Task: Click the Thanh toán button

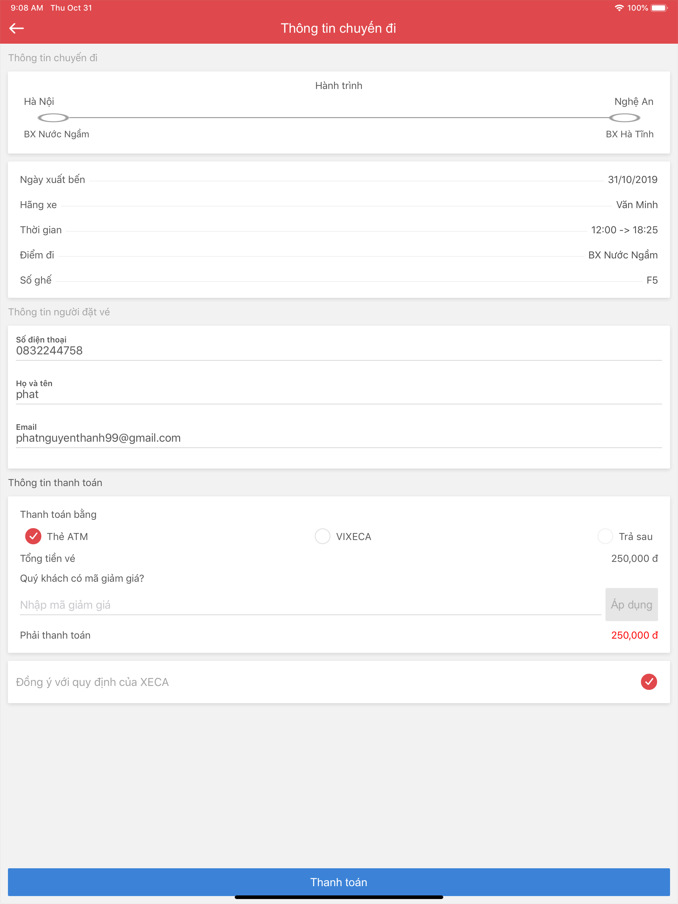Action: (339, 882)
